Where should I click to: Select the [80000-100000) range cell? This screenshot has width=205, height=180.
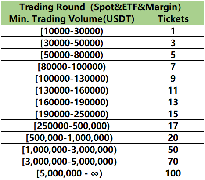72,66
